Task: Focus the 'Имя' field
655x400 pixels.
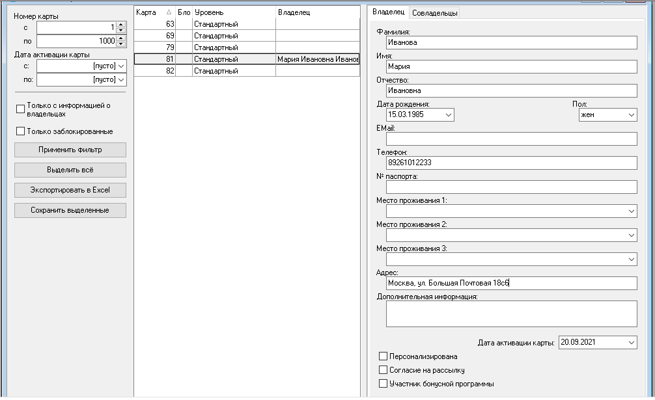Action: (512, 67)
